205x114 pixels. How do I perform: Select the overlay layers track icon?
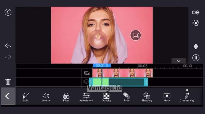point(86,82)
